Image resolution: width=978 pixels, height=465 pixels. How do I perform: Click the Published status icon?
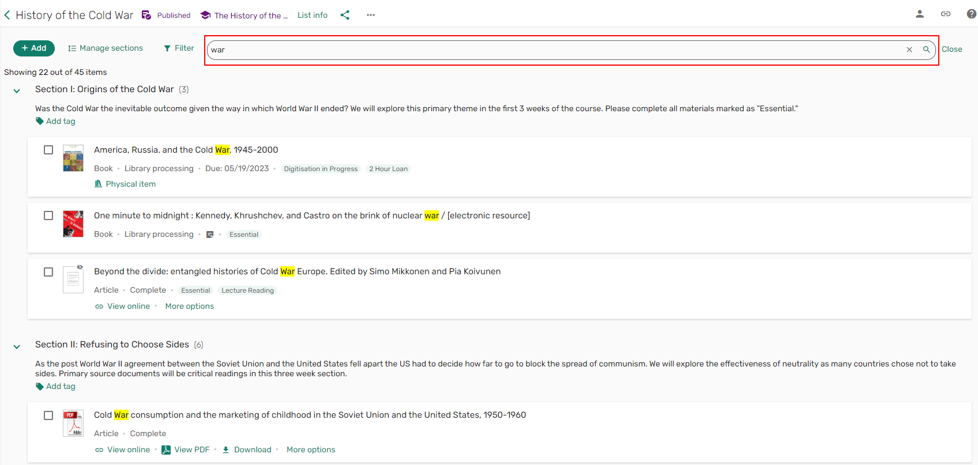click(146, 15)
